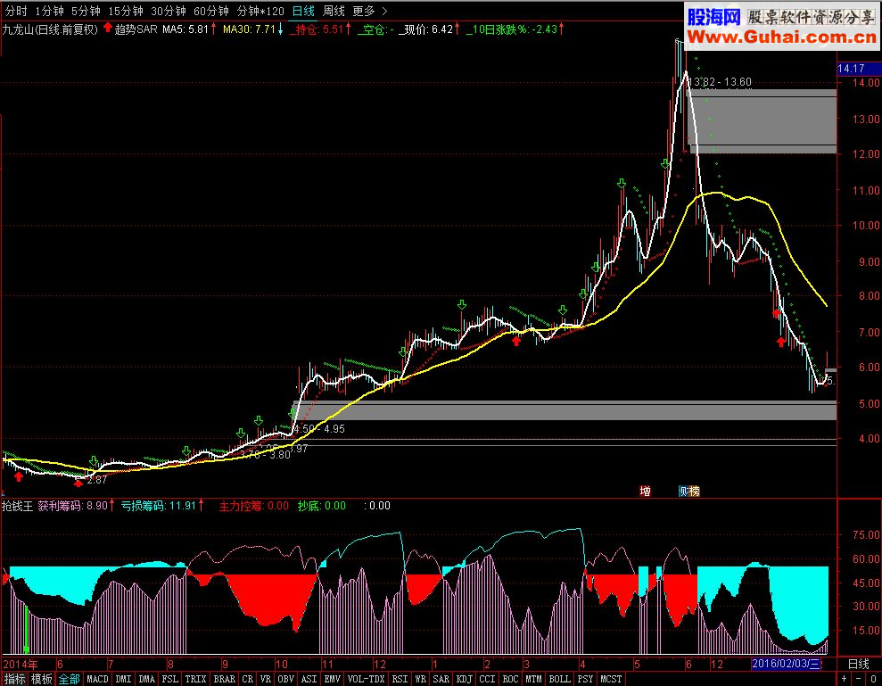
Task: Click the 趋势SAR indicator name
Action: (x=136, y=29)
